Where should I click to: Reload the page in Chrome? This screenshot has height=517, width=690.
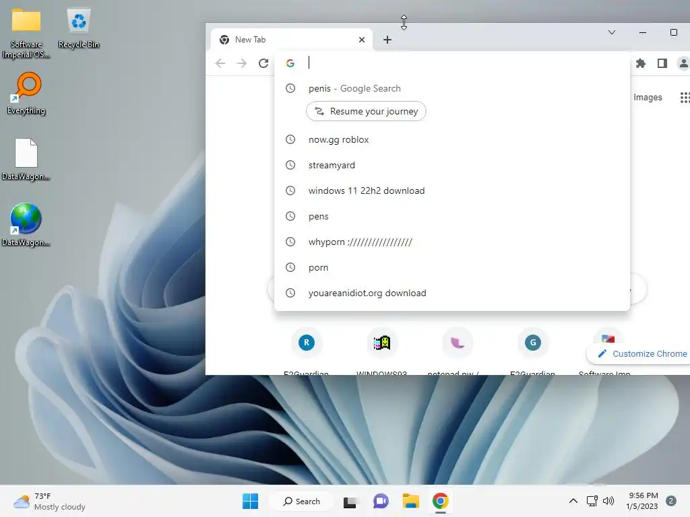coord(263,63)
